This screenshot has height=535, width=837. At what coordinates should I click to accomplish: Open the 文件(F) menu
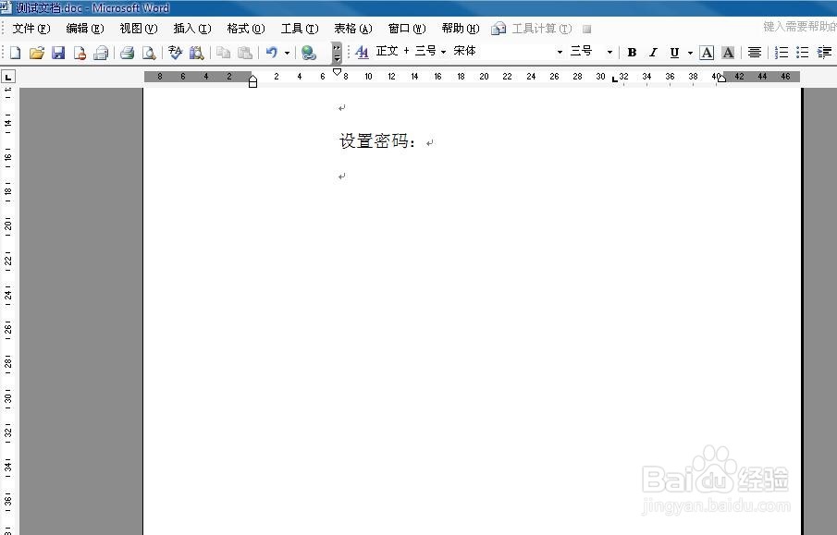[31, 29]
